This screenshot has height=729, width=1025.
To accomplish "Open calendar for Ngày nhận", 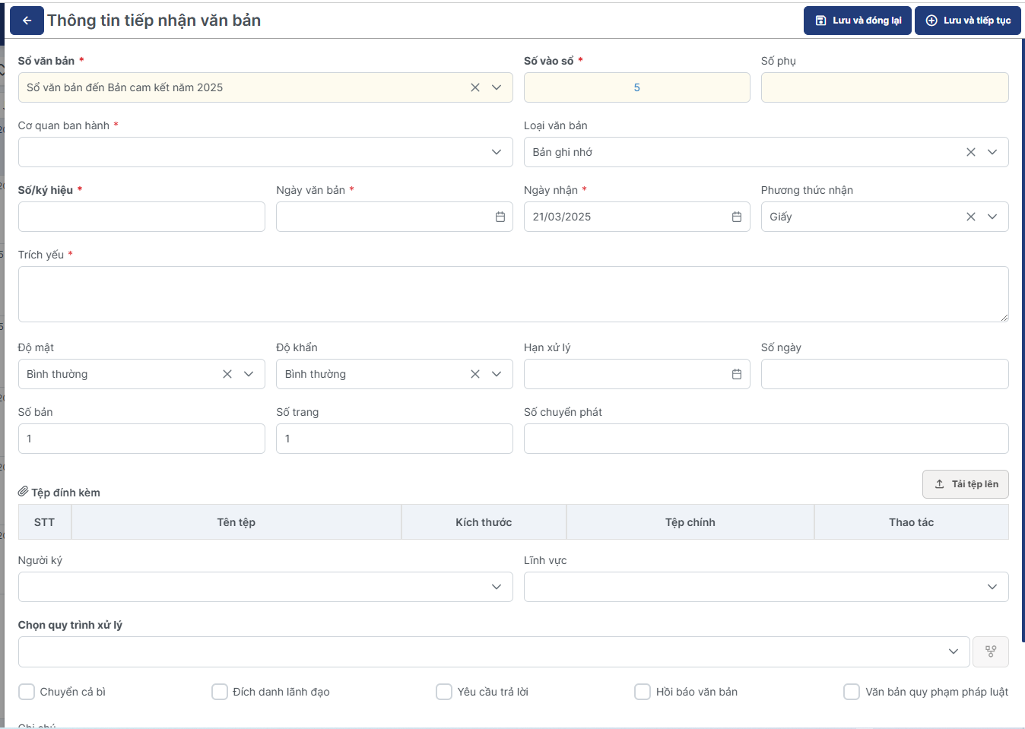I will pyautogui.click(x=737, y=217).
